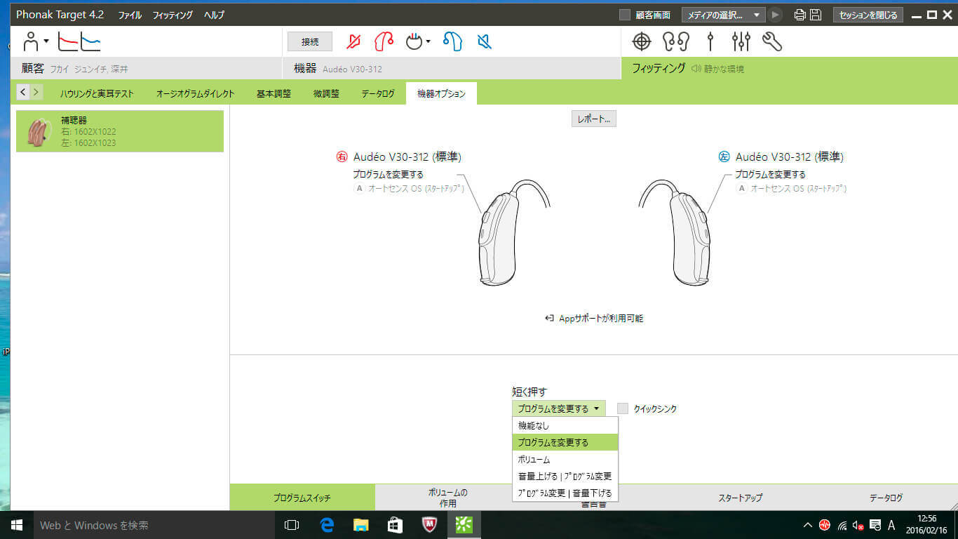This screenshot has width=958, height=539.
Task: Click Phonak Target green taskbar icon
Action: 464,525
